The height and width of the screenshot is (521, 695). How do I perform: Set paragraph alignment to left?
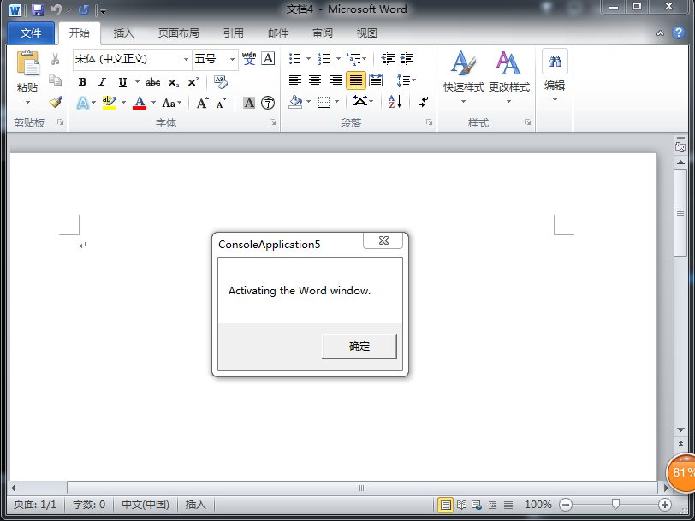[x=295, y=80]
